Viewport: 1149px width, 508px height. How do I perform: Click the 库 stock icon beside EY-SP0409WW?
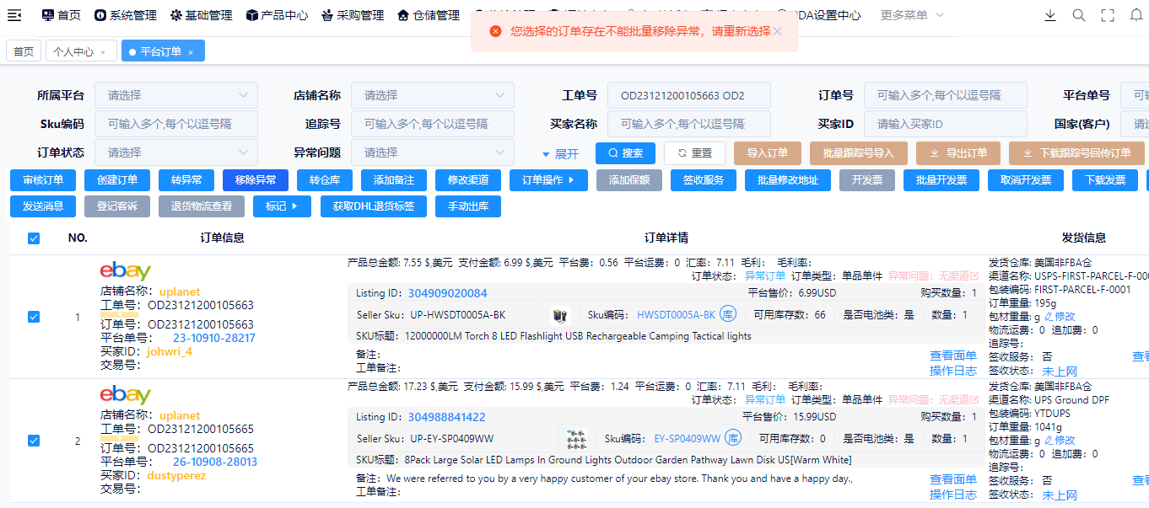(734, 439)
